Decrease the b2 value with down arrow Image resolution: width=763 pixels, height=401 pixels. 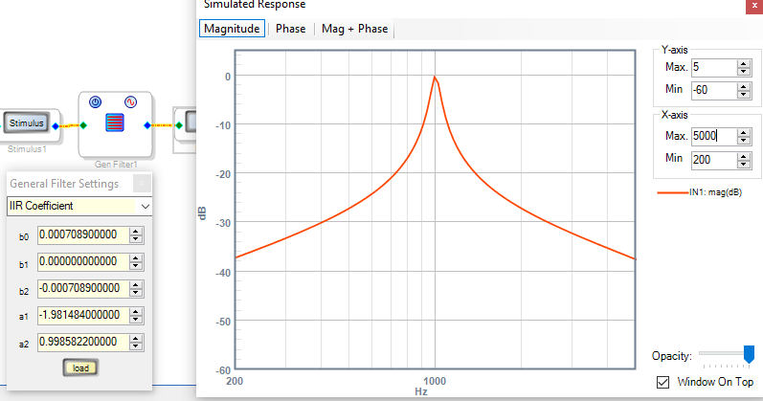pyautogui.click(x=136, y=293)
